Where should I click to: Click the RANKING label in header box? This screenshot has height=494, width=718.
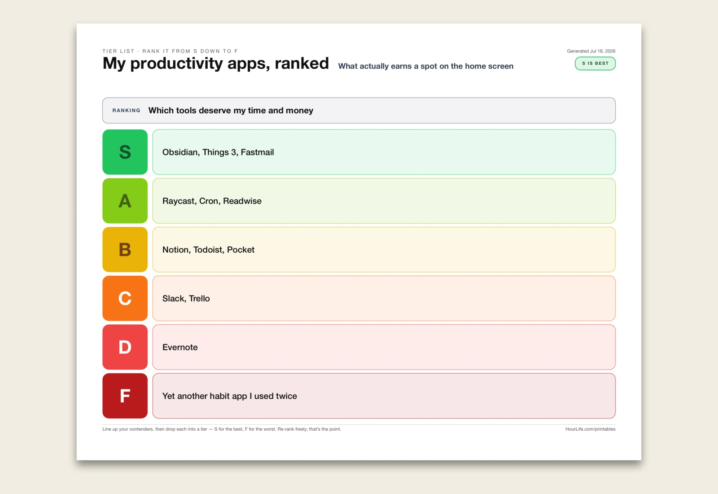coord(126,110)
